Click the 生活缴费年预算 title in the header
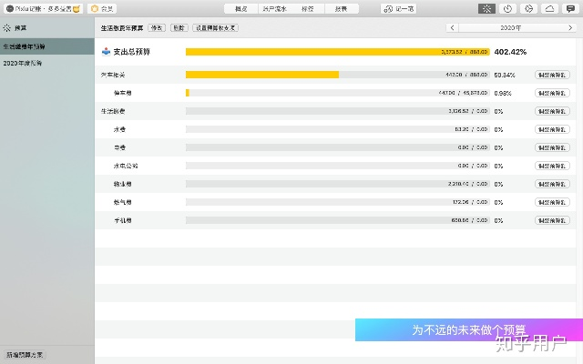This screenshot has height=364, width=583. 122,28
